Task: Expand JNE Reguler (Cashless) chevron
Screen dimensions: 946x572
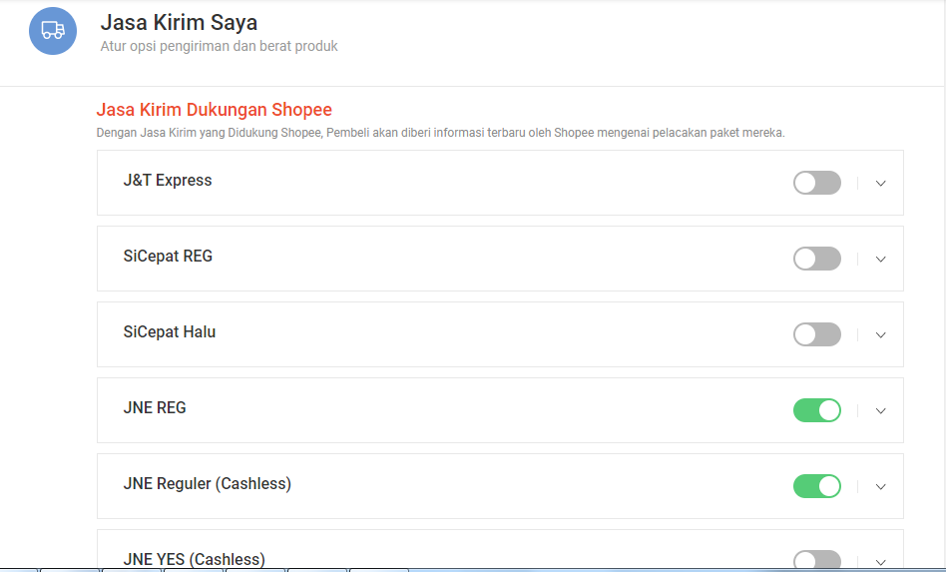Action: tap(881, 487)
